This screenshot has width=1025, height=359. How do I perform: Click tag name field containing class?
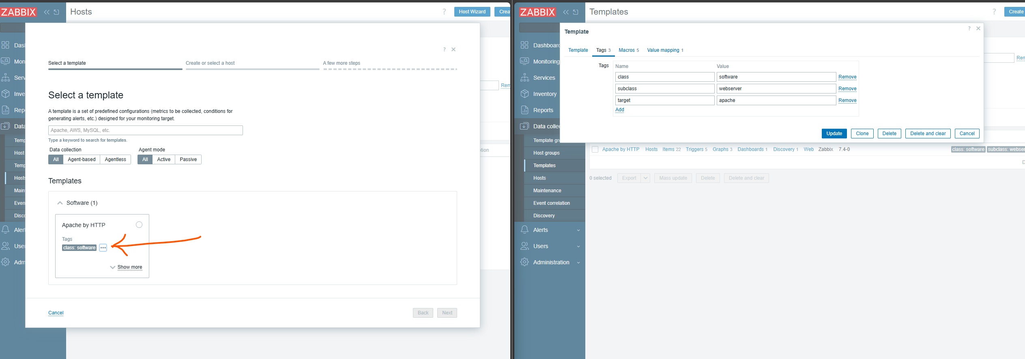click(665, 77)
